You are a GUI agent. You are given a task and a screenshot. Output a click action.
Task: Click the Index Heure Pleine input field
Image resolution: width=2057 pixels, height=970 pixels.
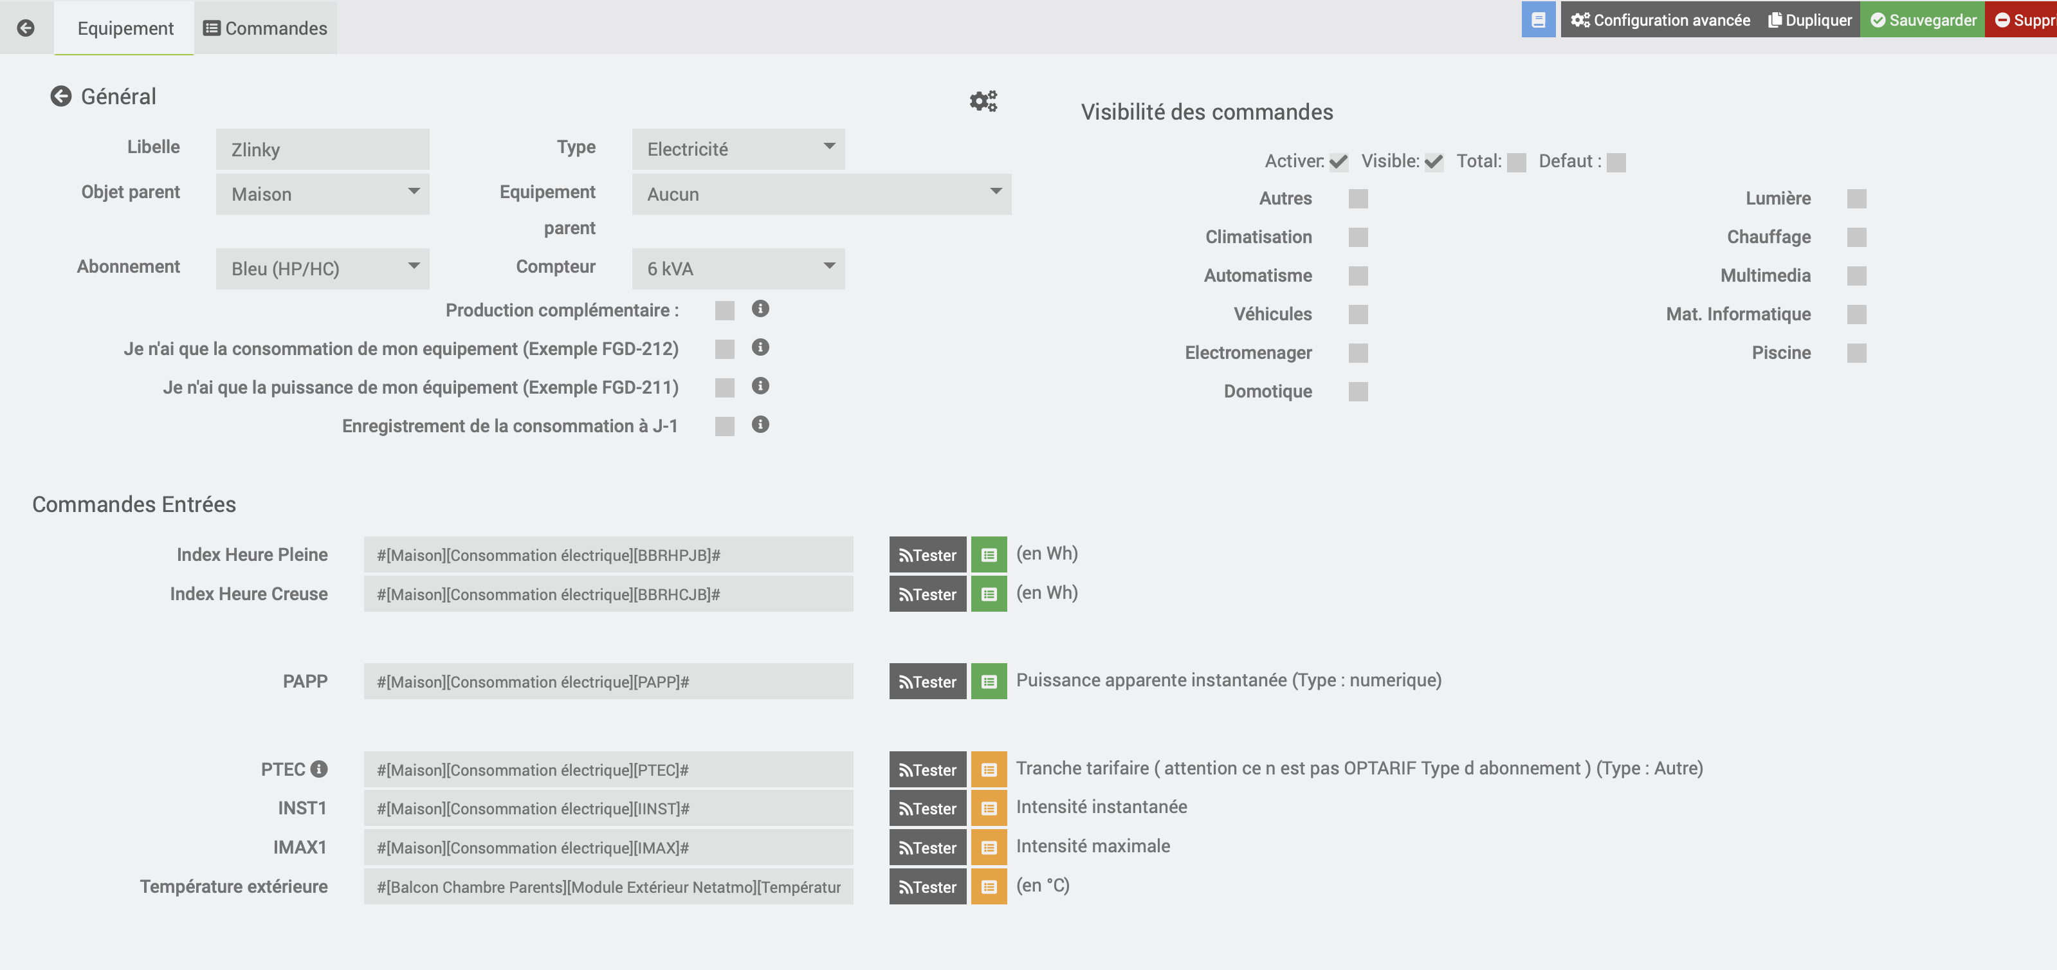(608, 555)
